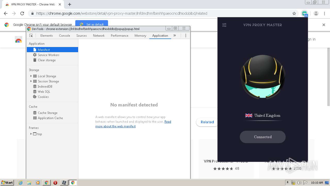The height and width of the screenshot is (186, 330).
Task: Click the black helmet VPN logo
Action: click(x=263, y=77)
